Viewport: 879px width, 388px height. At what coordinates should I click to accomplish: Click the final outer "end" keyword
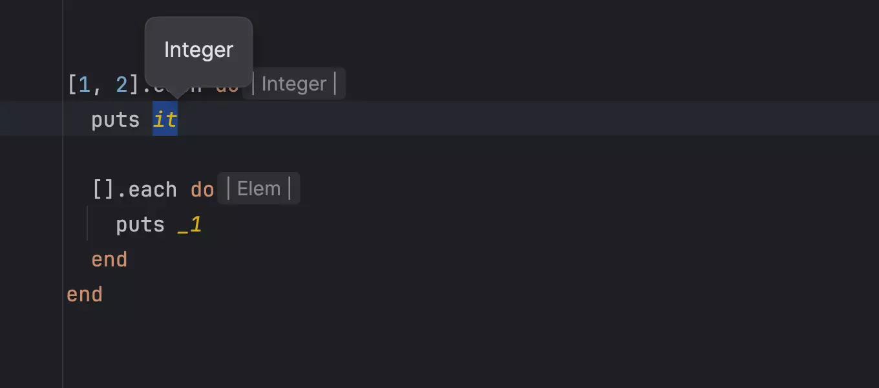[85, 294]
